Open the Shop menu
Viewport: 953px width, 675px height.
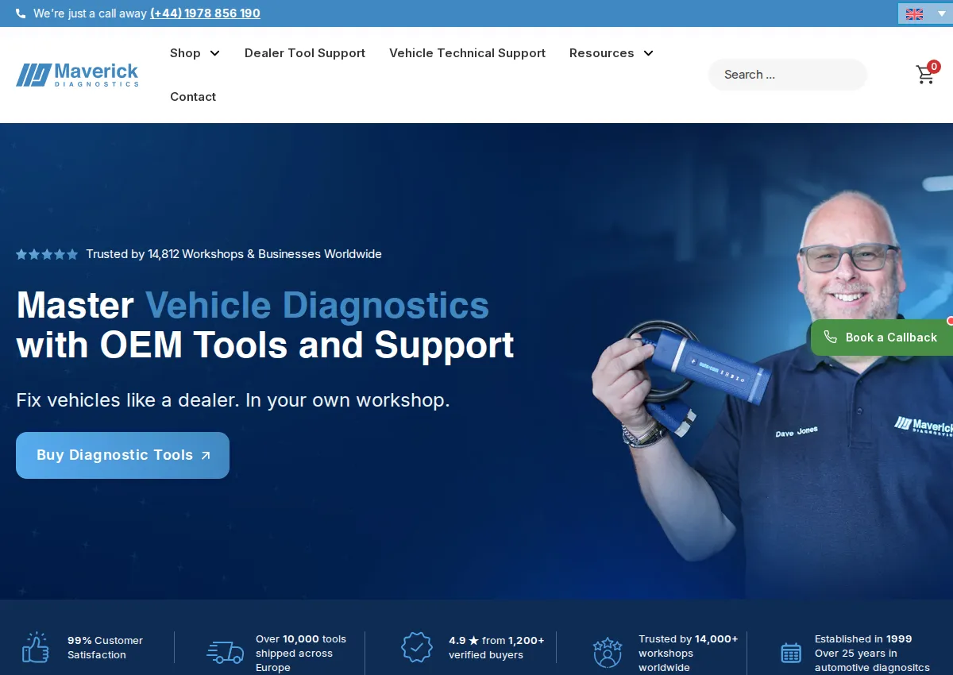[x=185, y=53]
